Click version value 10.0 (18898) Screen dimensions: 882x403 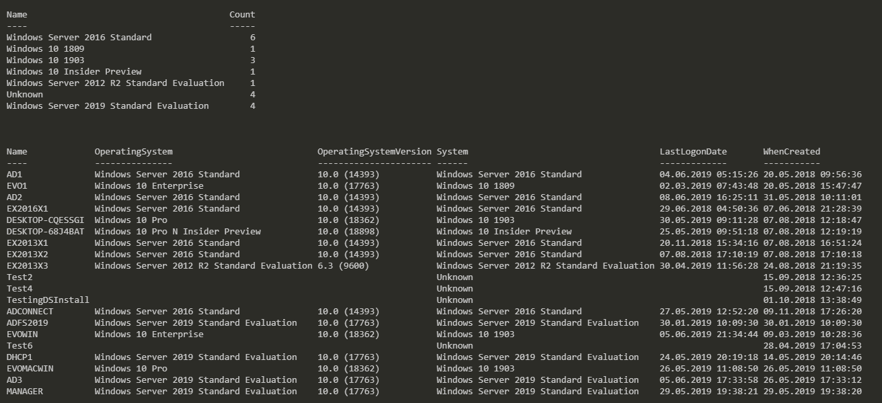[348, 232]
